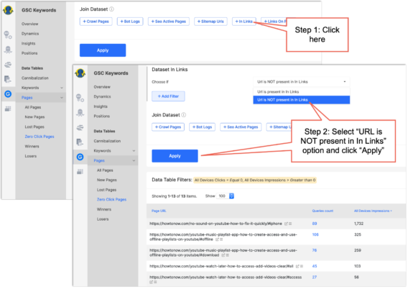Open external link icon for no-sound-on-youtube URL
Viewport: 408px width, 289px height.
click(x=286, y=224)
